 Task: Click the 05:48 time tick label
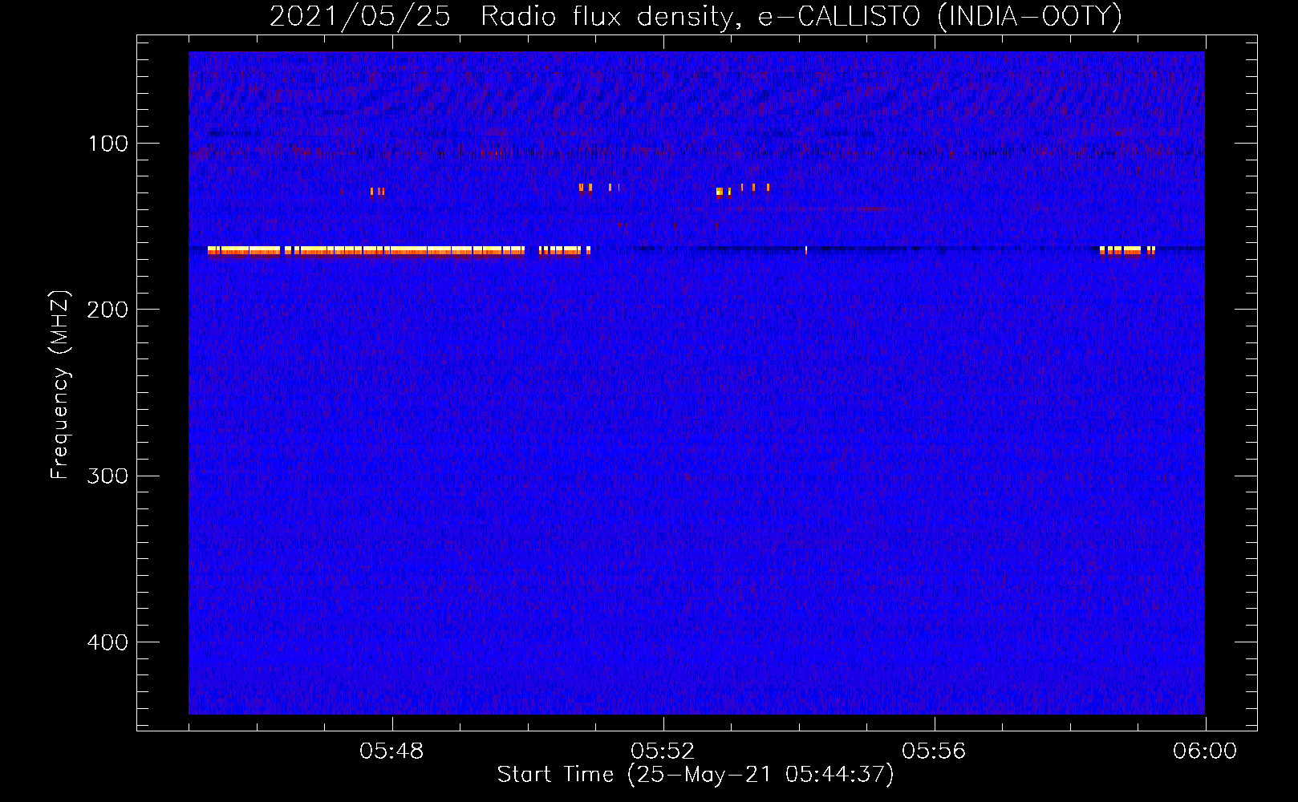[x=391, y=751]
